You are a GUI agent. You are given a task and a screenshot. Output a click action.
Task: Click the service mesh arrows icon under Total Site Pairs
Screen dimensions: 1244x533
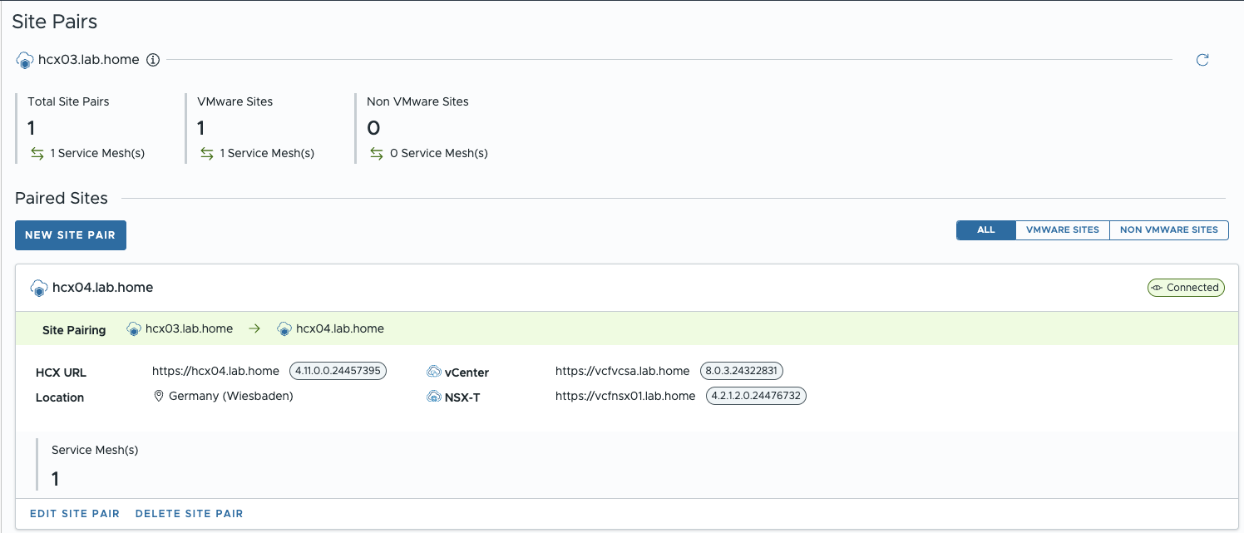coord(37,153)
